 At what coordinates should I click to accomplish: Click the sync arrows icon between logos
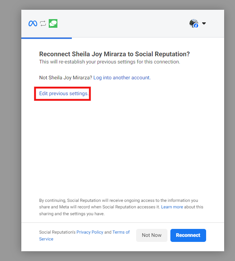pos(43,23)
